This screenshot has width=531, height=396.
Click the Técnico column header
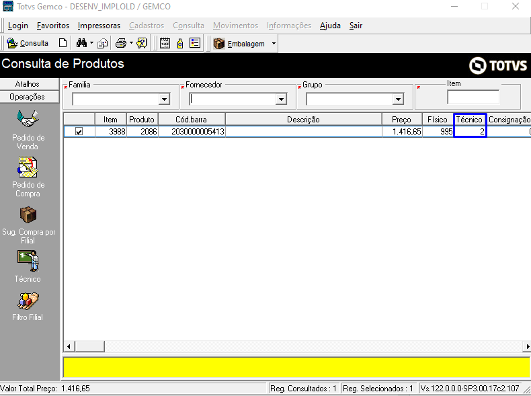(x=470, y=119)
